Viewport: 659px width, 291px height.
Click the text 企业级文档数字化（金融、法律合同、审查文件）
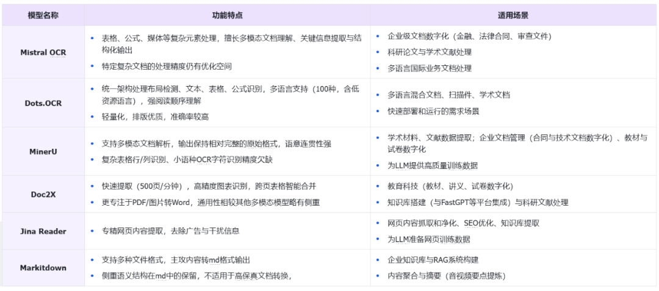coord(469,37)
